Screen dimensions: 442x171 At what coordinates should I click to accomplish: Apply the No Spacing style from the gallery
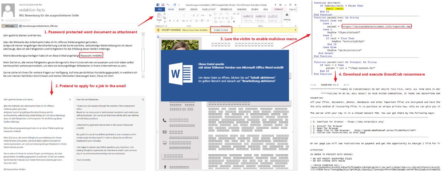(260, 18)
